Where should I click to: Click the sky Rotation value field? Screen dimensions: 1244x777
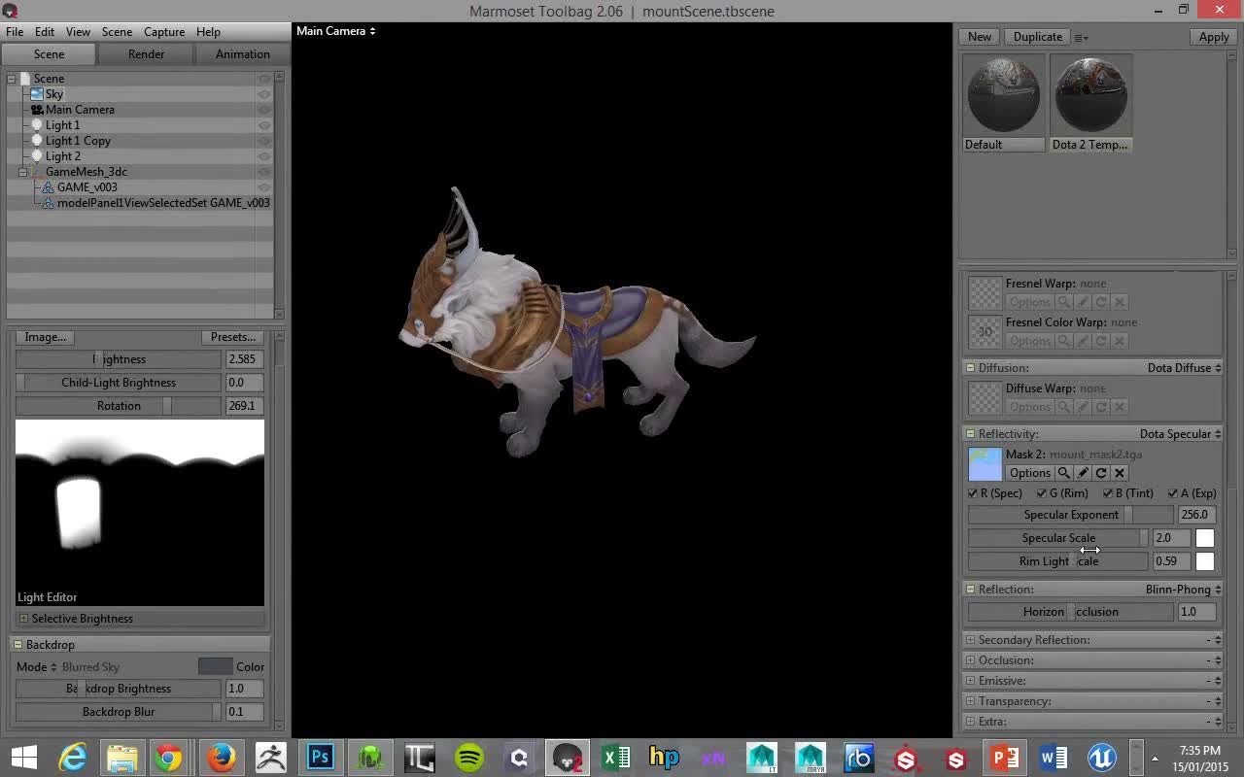244,406
